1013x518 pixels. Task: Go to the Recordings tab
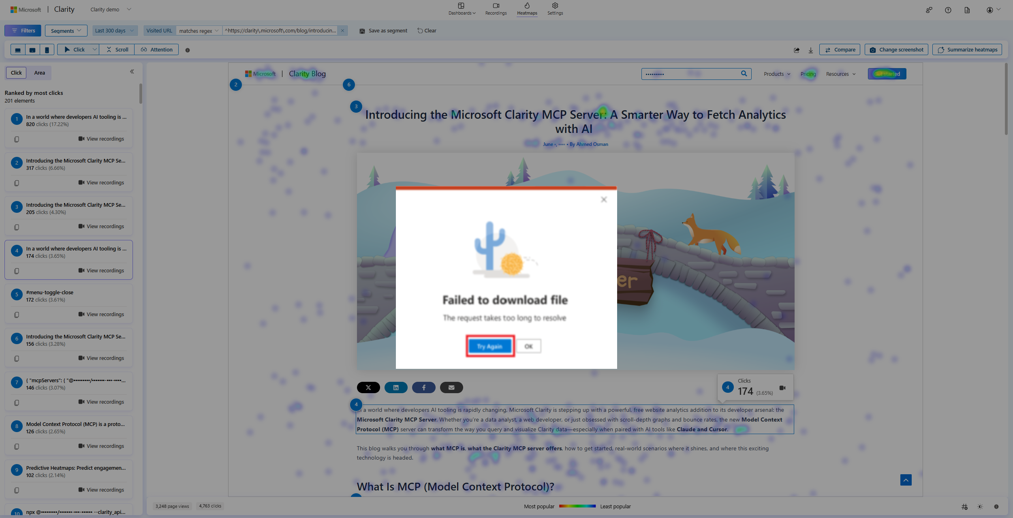[x=496, y=9]
